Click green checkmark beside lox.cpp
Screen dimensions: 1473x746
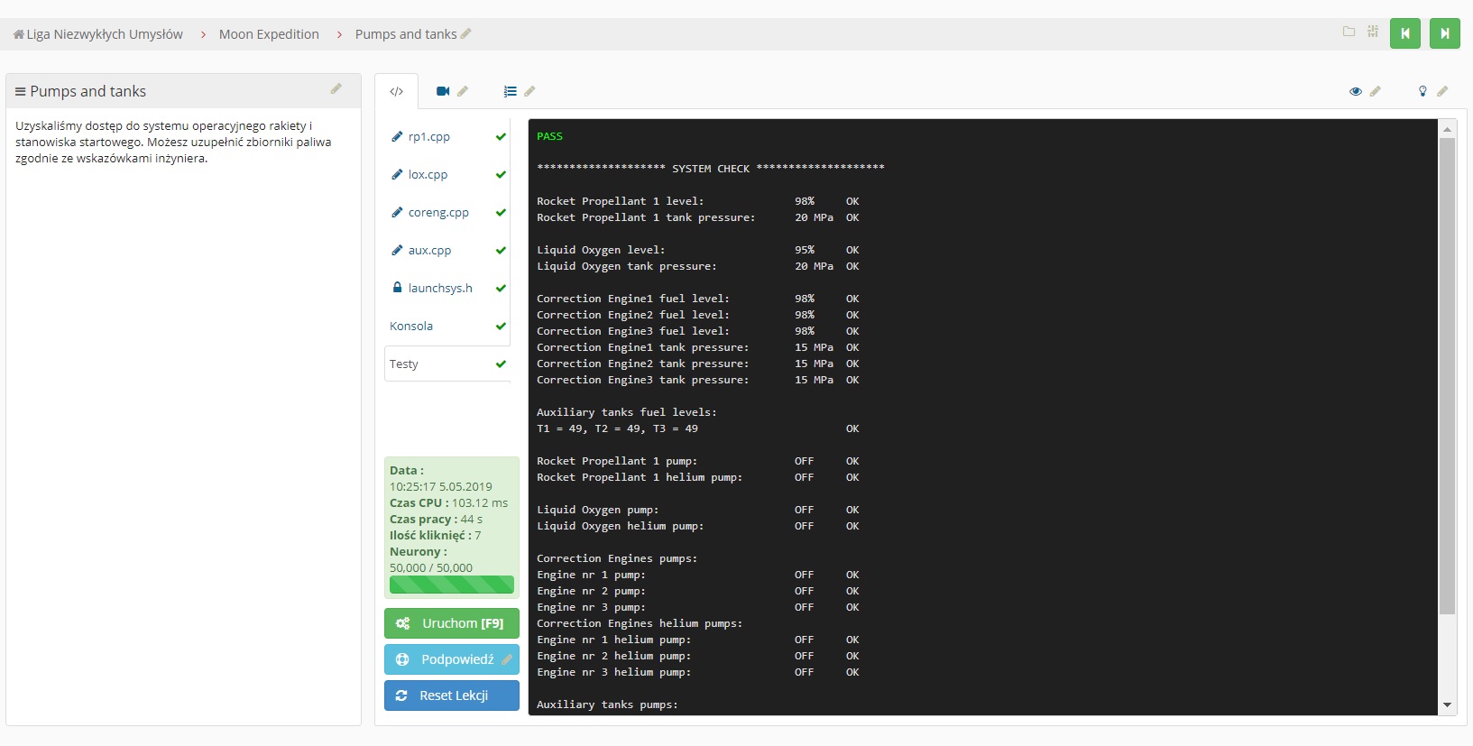click(x=501, y=175)
